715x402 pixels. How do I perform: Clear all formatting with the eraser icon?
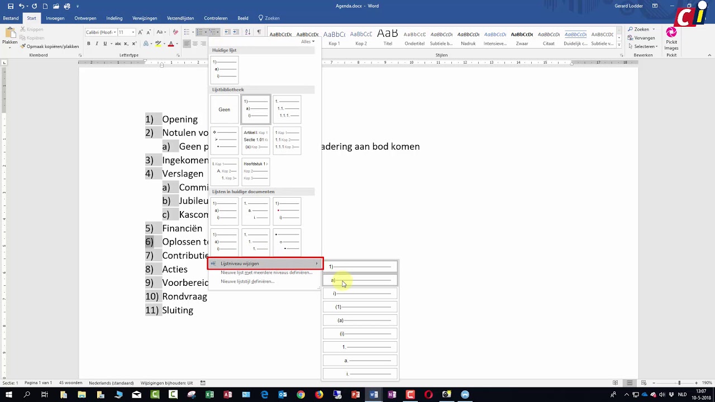(175, 32)
